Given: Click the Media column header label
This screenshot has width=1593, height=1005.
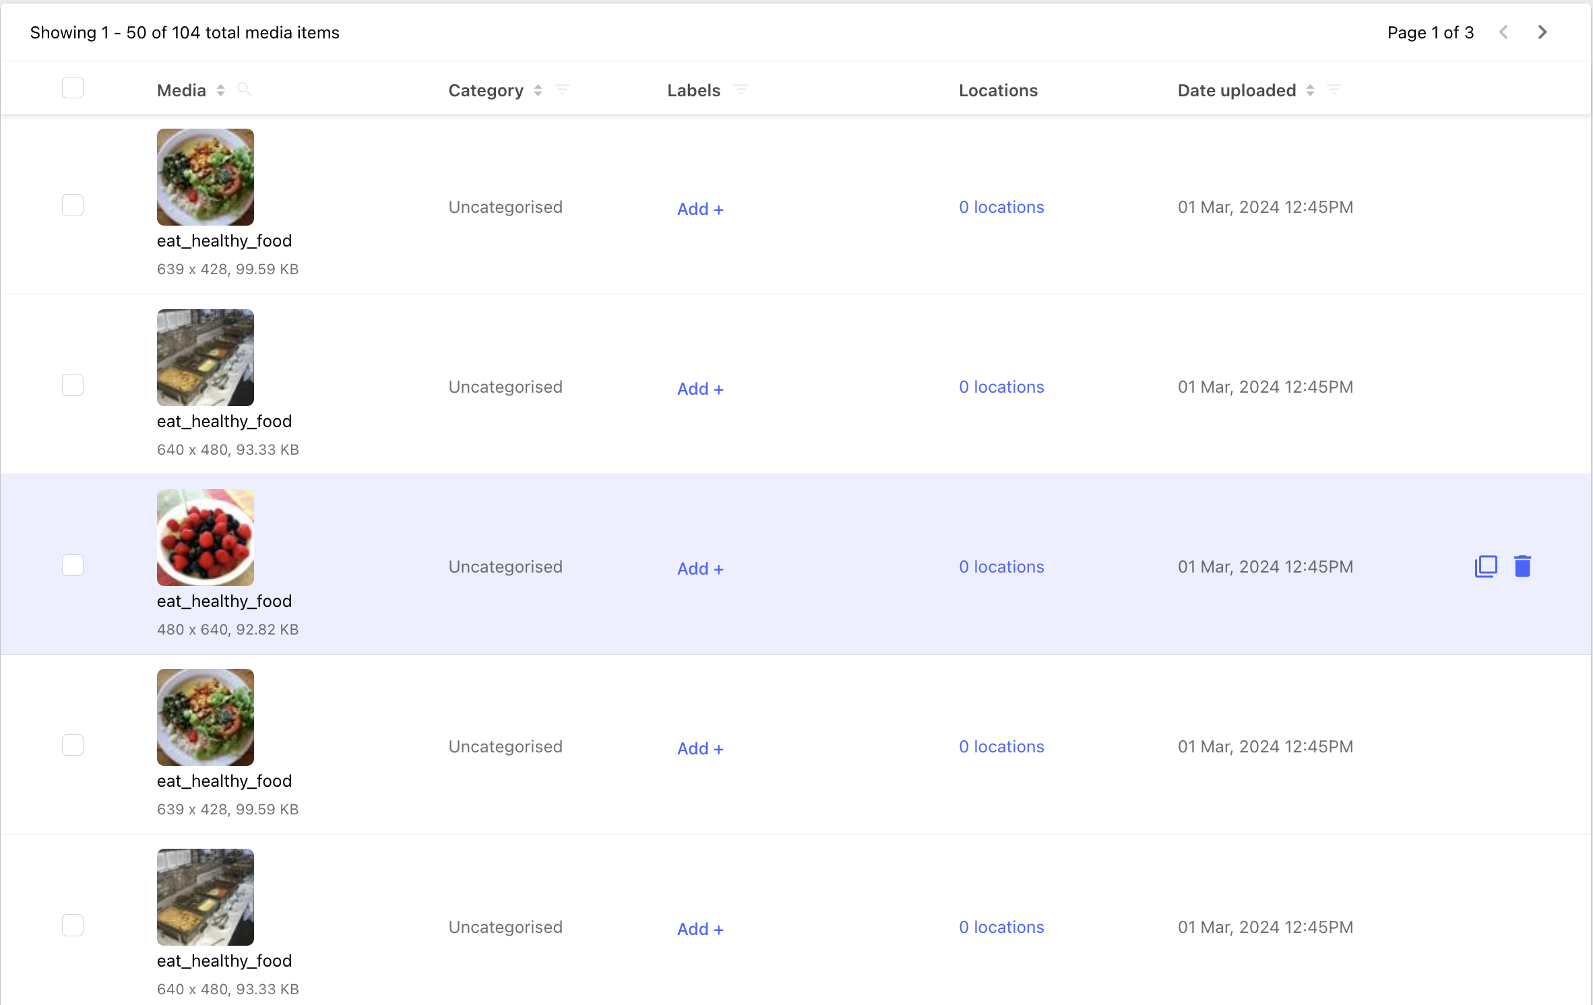Looking at the screenshot, I should click(181, 90).
